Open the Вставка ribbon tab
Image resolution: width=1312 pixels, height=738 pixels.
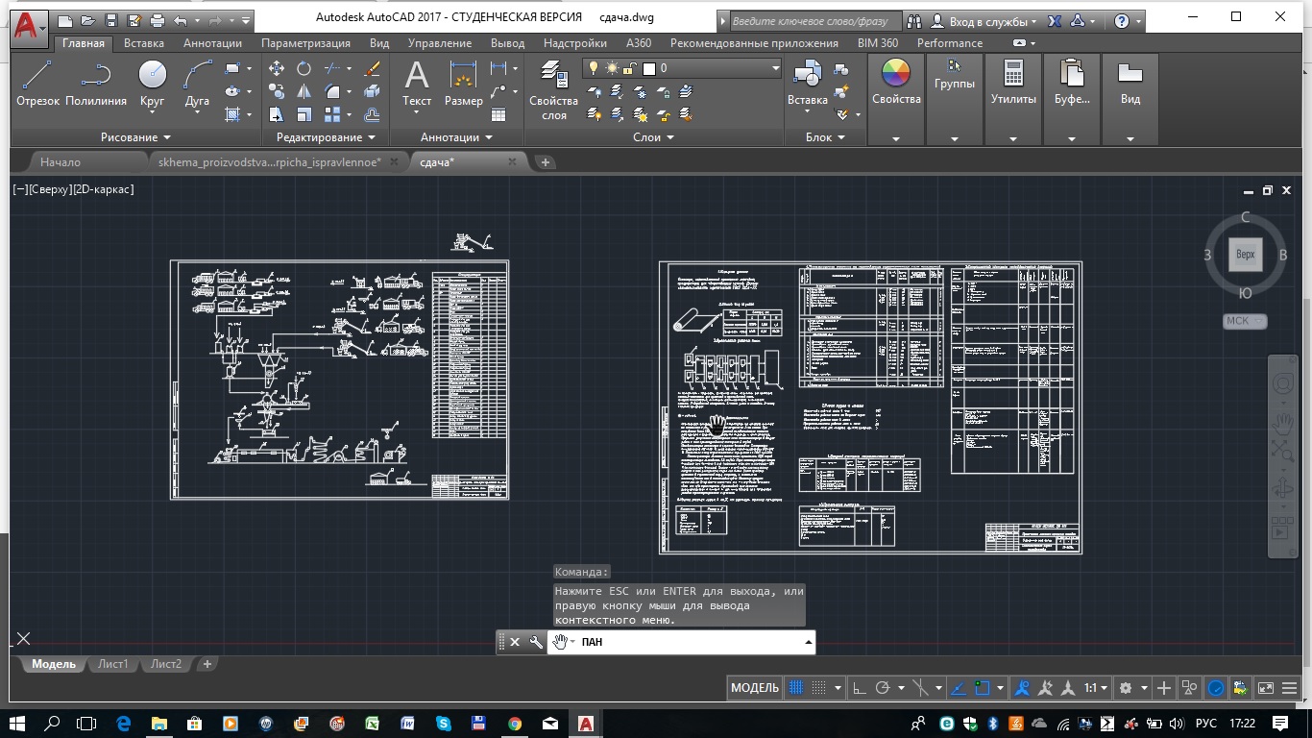[144, 43]
